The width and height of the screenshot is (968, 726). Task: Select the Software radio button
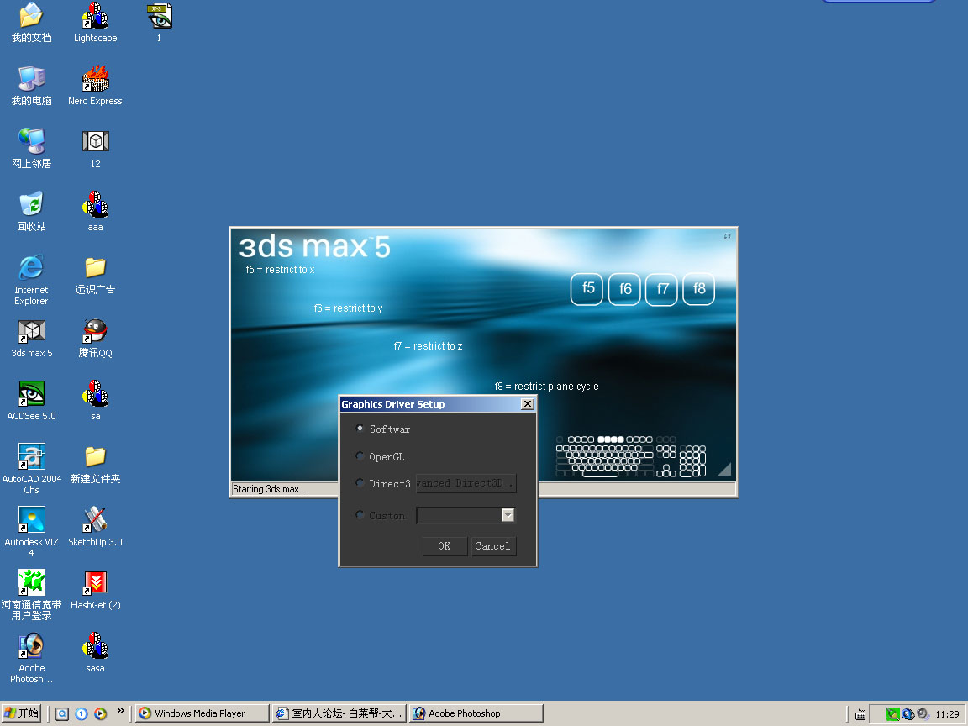(x=360, y=429)
